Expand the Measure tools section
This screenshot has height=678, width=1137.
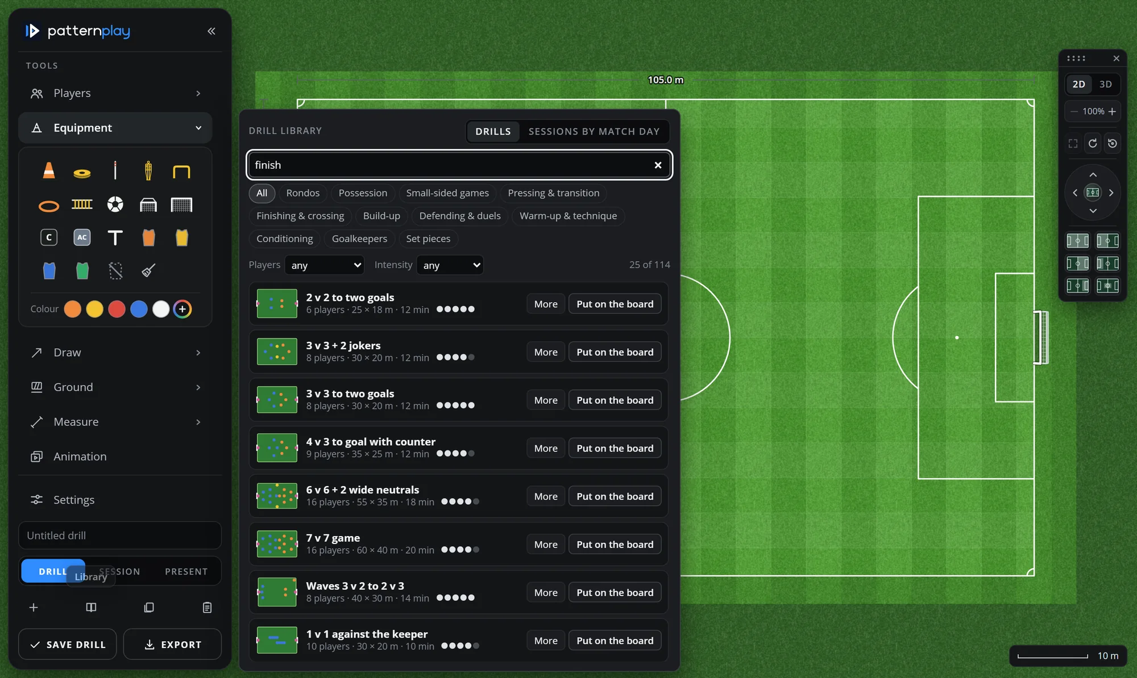click(x=115, y=422)
